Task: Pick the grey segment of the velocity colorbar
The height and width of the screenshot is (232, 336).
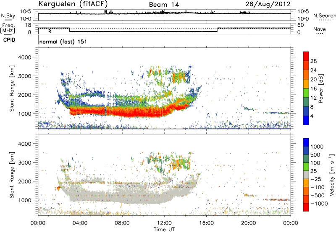Action: click(x=306, y=175)
